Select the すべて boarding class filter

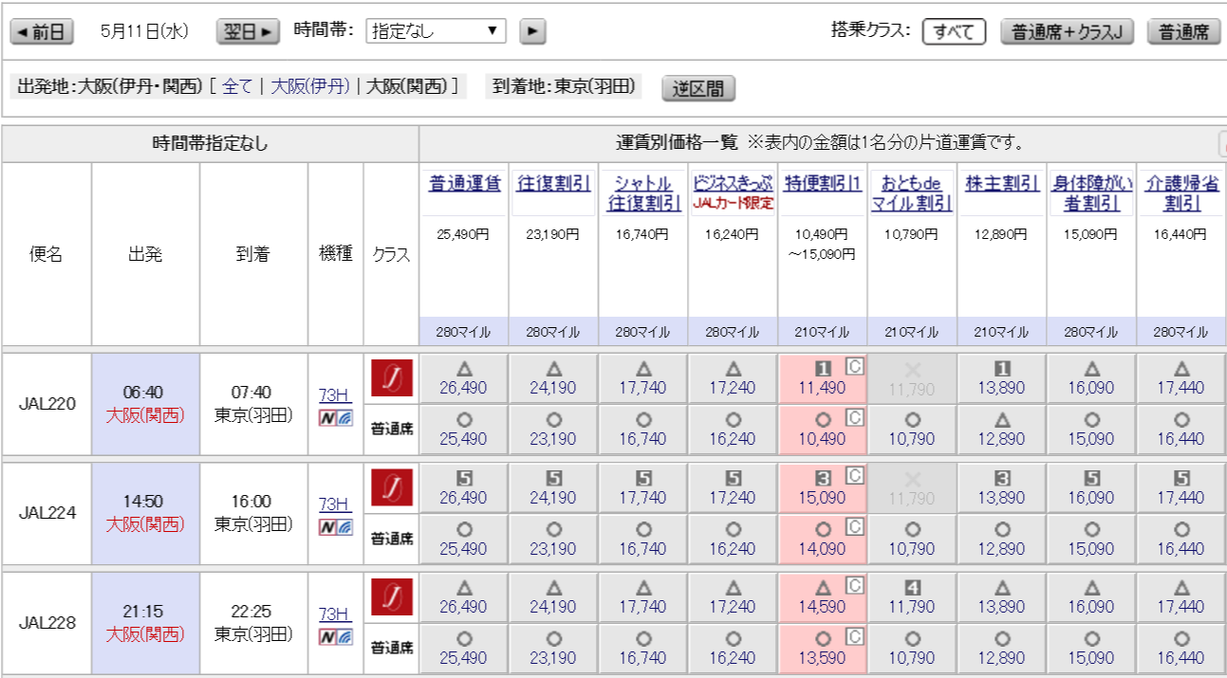tap(955, 31)
